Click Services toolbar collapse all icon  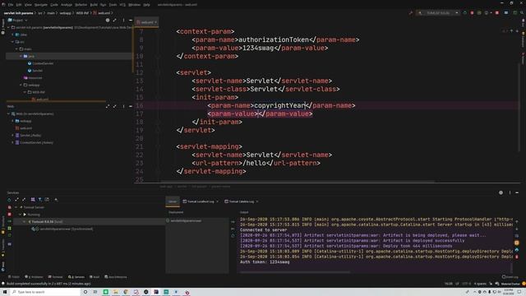24,200
